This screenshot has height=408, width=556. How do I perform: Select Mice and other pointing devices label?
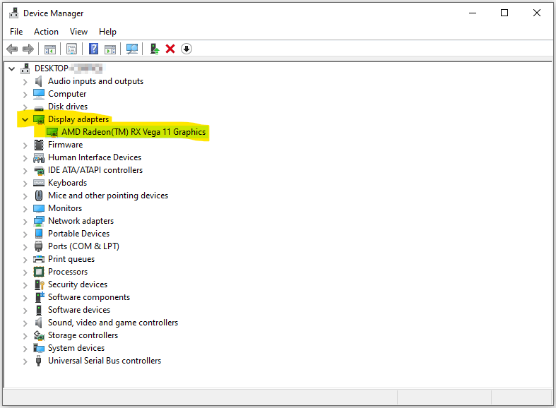108,196
